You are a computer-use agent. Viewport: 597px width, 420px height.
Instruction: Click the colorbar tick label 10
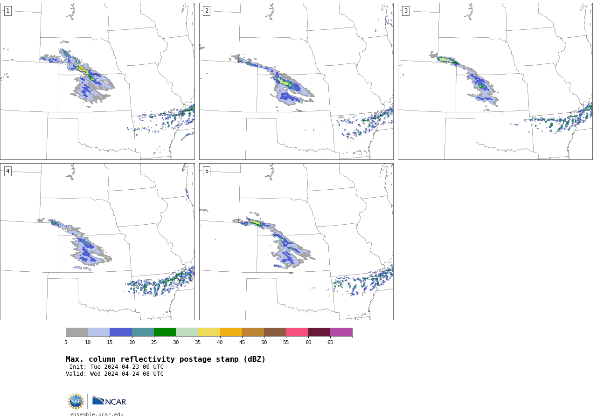(x=88, y=343)
